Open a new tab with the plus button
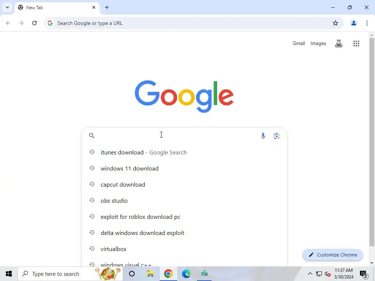Screen dimensions: 375x281 click(x=107, y=7)
